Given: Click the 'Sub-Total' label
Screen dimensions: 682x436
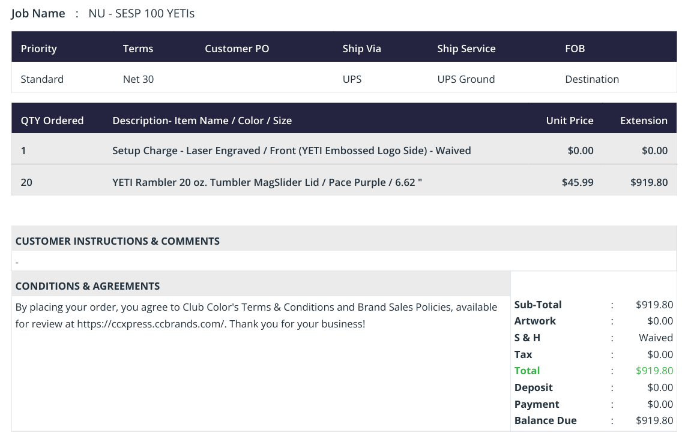Looking at the screenshot, I should click(537, 305).
